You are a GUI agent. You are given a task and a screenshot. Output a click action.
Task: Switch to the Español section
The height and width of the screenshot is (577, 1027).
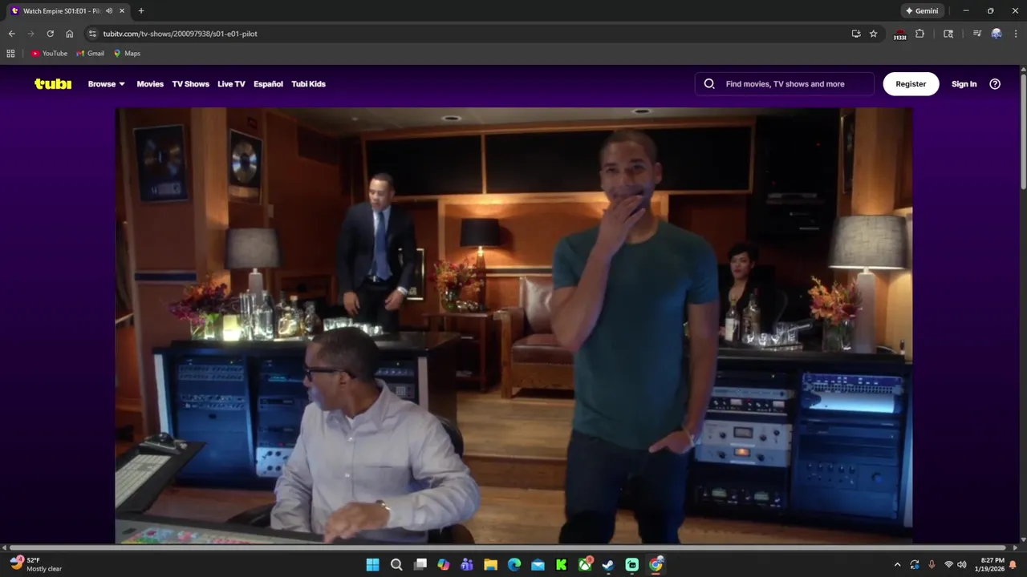[x=268, y=83]
